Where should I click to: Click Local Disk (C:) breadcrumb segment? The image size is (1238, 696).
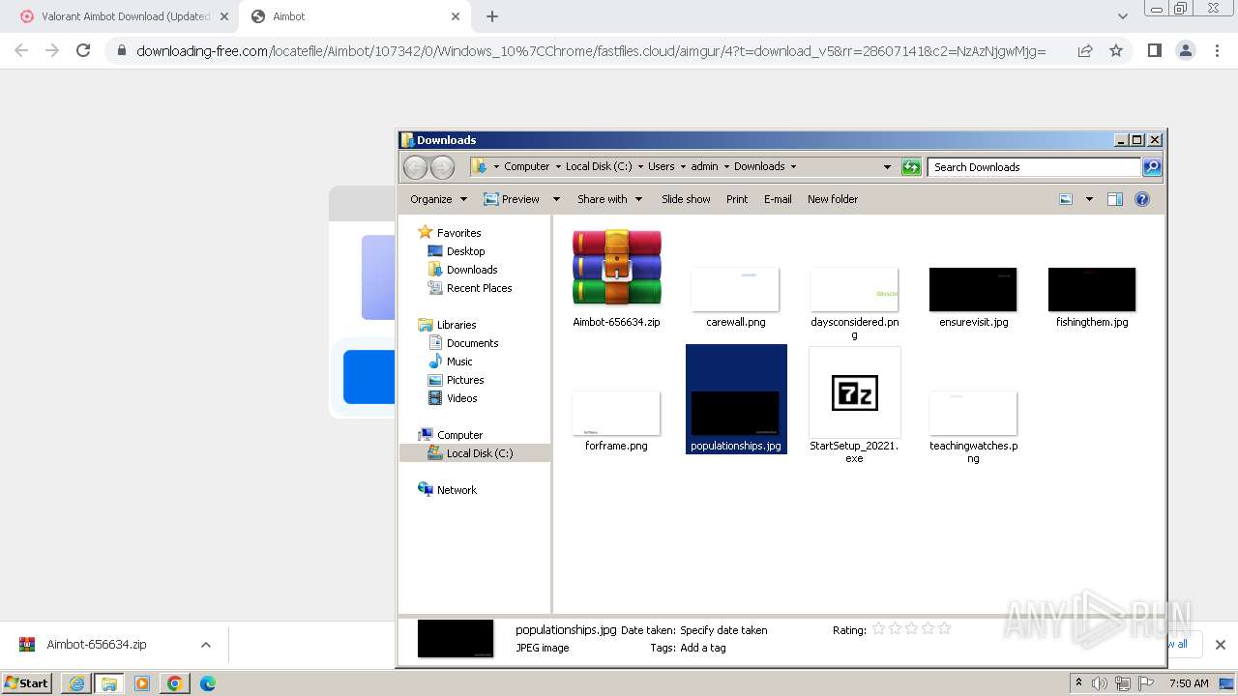click(599, 166)
